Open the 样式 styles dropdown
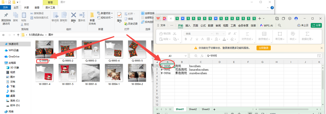Image resolution: width=326 pixels, height=114 pixels. pos(293,39)
